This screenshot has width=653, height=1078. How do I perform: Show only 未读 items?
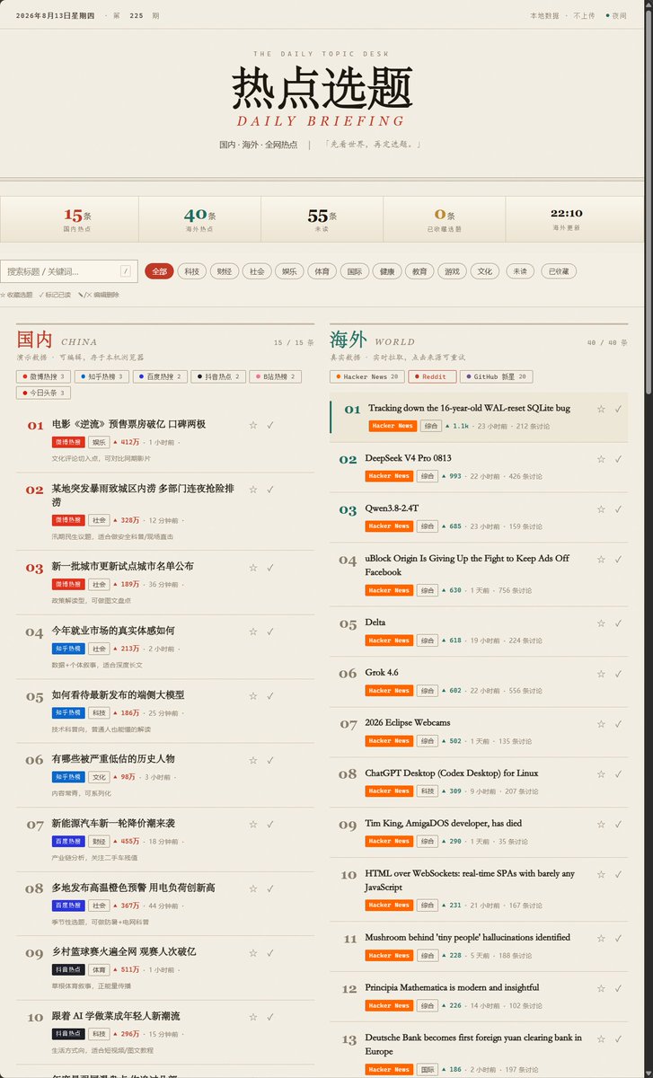[x=521, y=271]
